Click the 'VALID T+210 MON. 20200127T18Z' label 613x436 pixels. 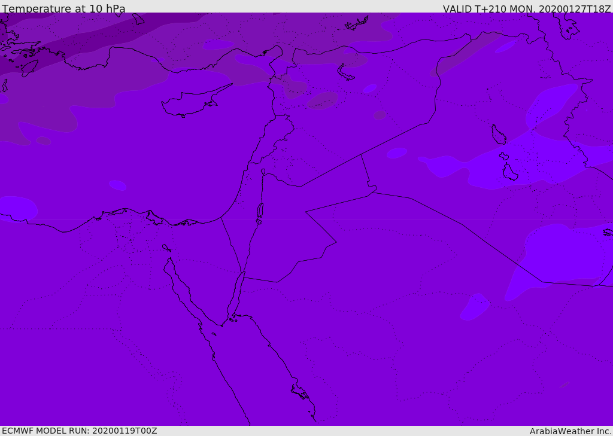click(x=527, y=8)
